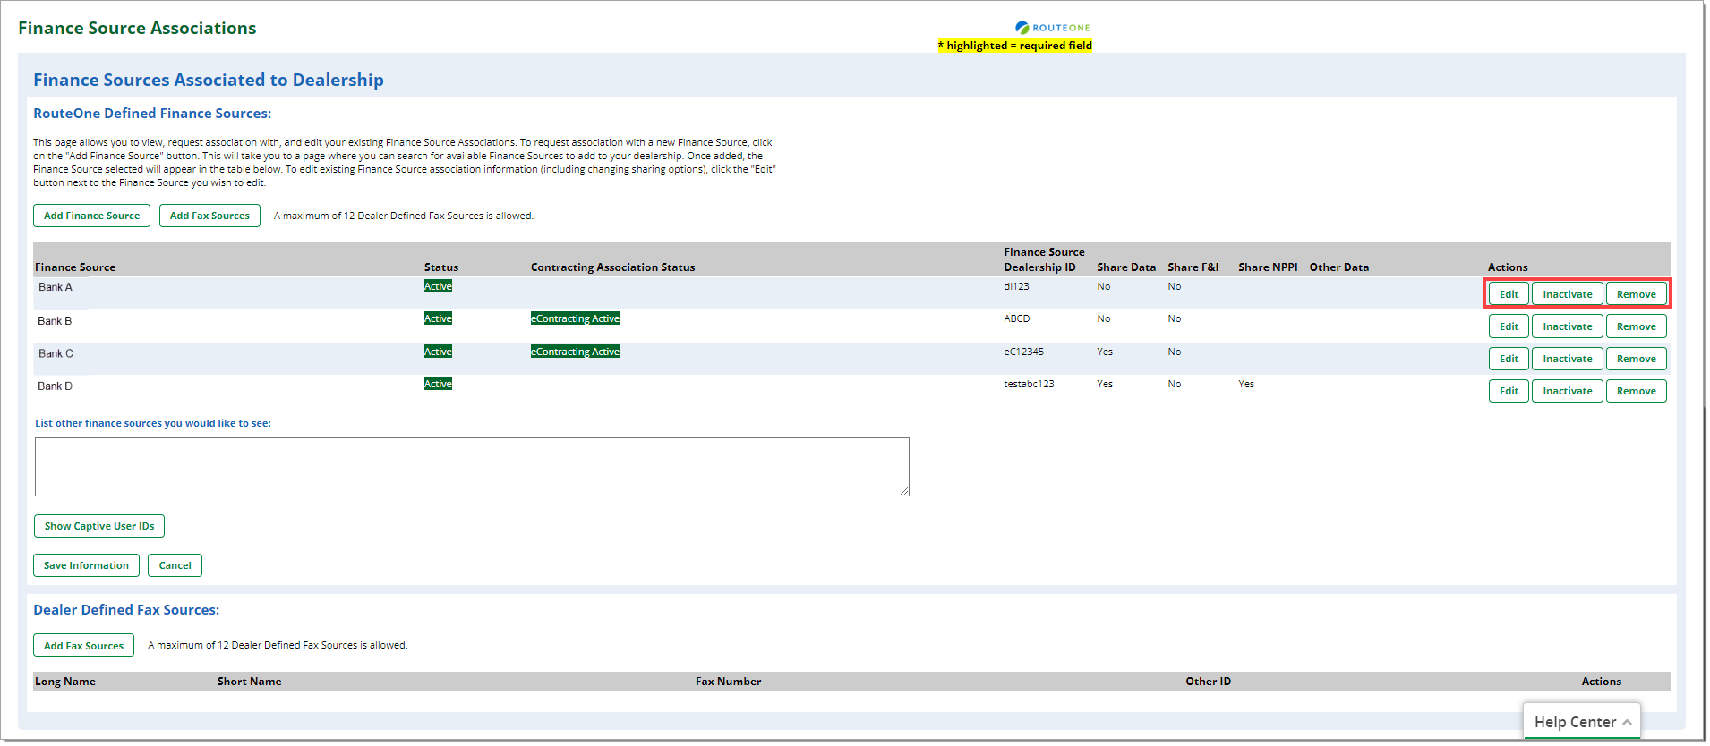The image size is (1710, 746).
Task: Inactivate Bank B finance source
Action: pos(1567,326)
